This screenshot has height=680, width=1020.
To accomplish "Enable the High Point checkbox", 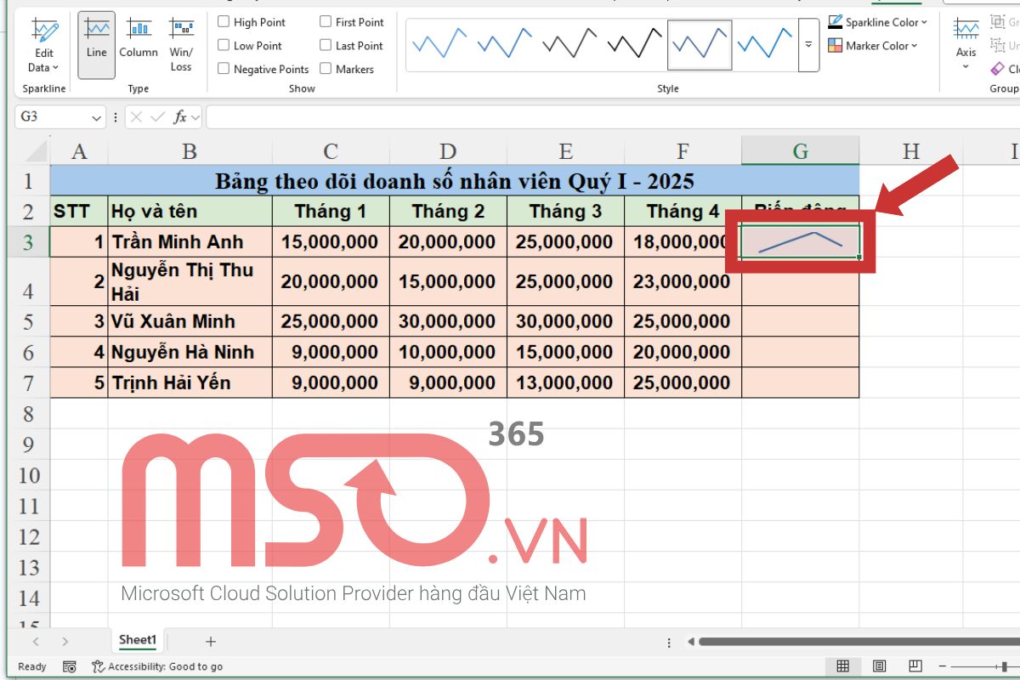I will [224, 22].
